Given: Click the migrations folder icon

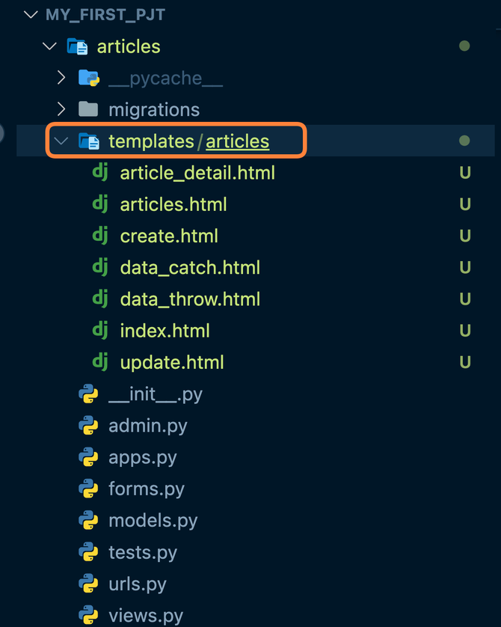Looking at the screenshot, I should 88,109.
